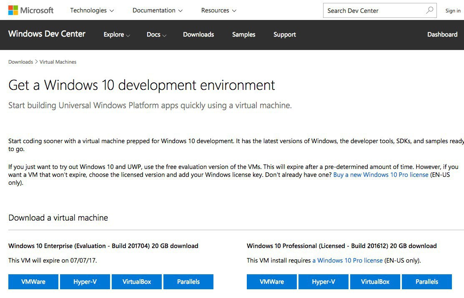The height and width of the screenshot is (298, 464).
Task: Go to the Downloads tab
Action: (x=198, y=35)
